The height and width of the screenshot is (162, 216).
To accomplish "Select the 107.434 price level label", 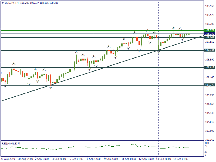I will (x=210, y=50).
